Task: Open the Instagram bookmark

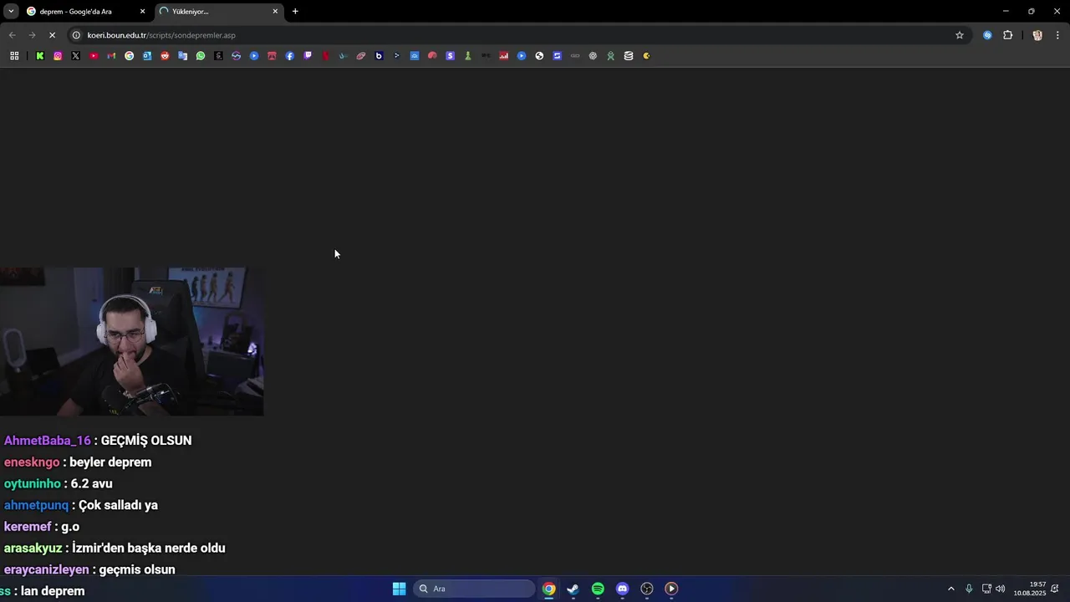Action: pos(58,56)
